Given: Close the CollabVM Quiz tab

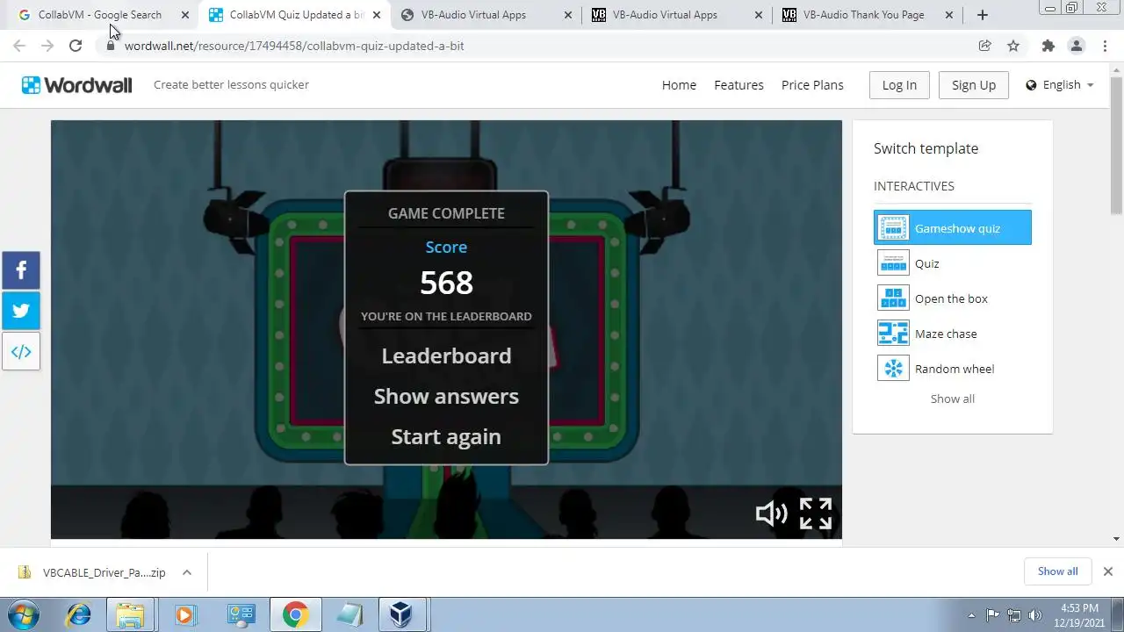Looking at the screenshot, I should 377,15.
